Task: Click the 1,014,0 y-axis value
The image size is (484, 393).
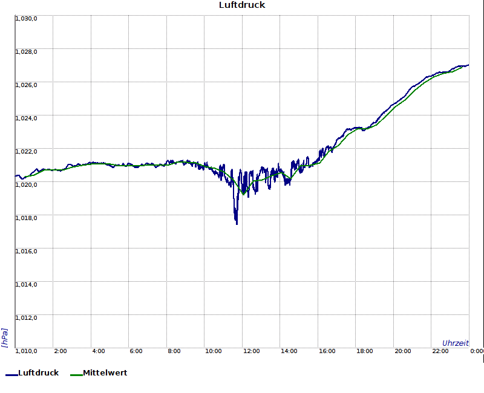Action: tap(26, 284)
